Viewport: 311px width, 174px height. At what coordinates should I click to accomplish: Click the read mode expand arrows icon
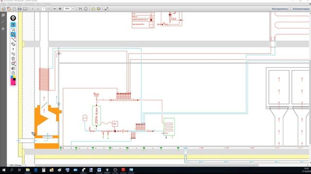(x=106, y=9)
